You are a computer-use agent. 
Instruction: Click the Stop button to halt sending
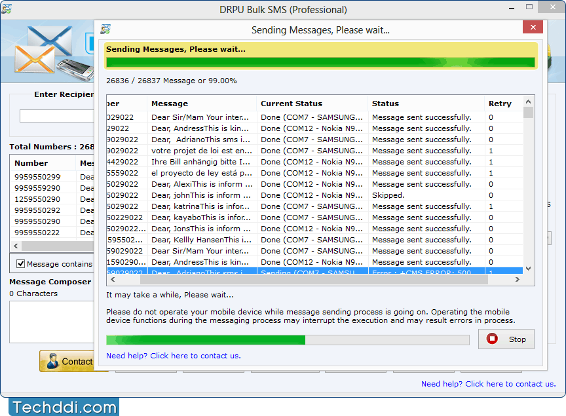coord(506,339)
